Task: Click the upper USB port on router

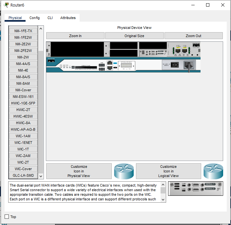Action: [102, 65]
